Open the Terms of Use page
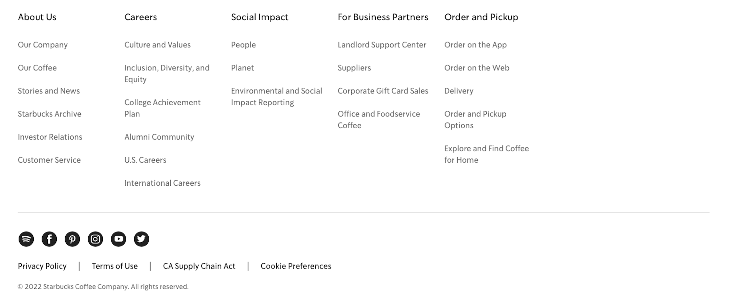734x297 pixels. (115, 266)
